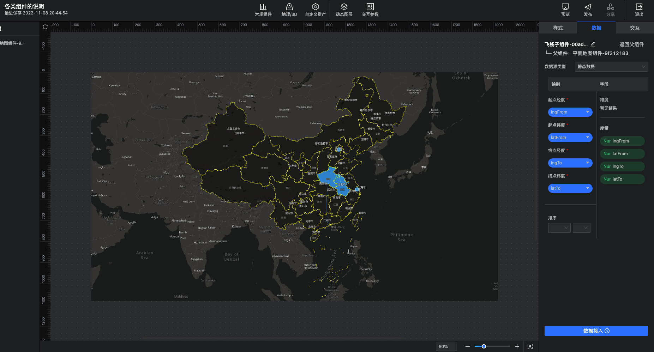Click the canvas zoom slider handle
The width and height of the screenshot is (654, 352).
point(484,346)
